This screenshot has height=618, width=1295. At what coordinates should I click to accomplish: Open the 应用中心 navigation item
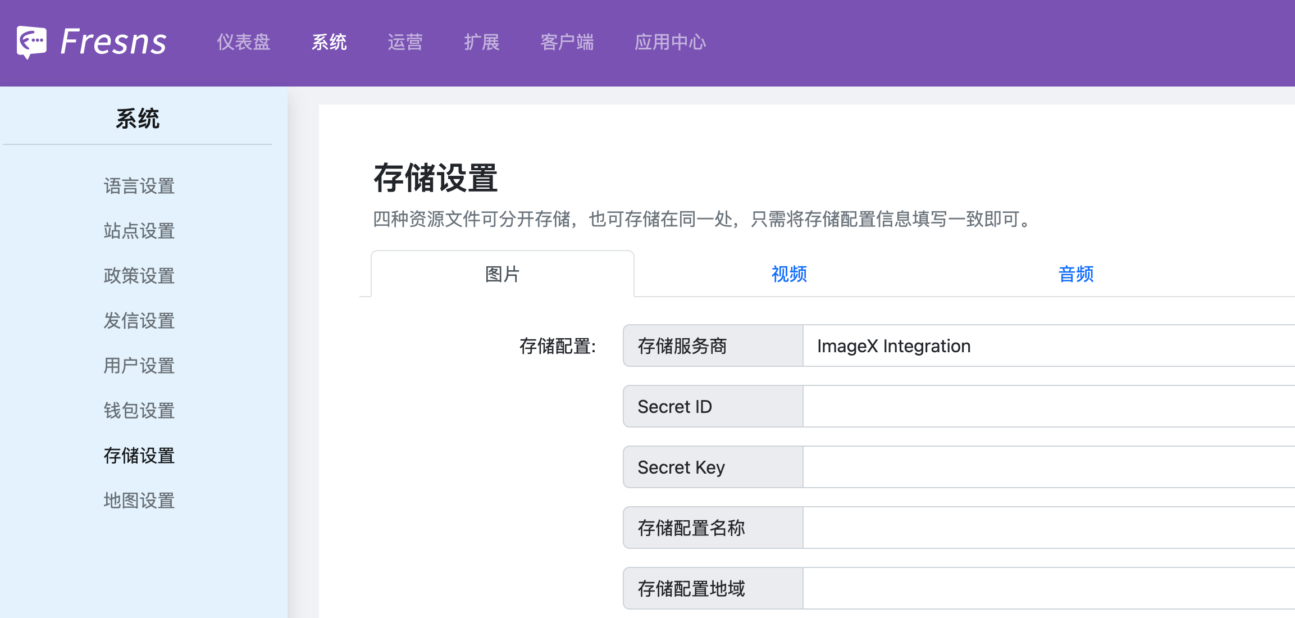click(671, 42)
